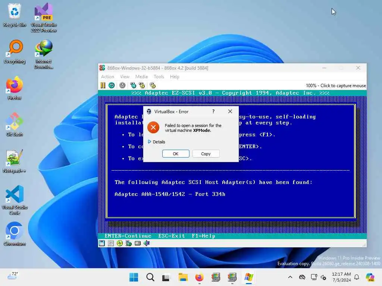Open the Windows Start menu
382x286 pixels.
tap(134, 277)
